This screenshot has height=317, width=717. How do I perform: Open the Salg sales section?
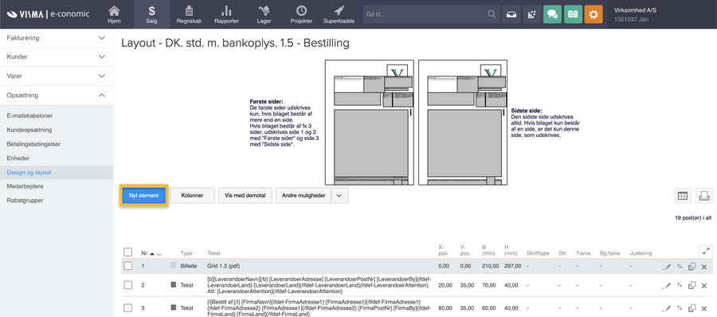[x=152, y=14]
